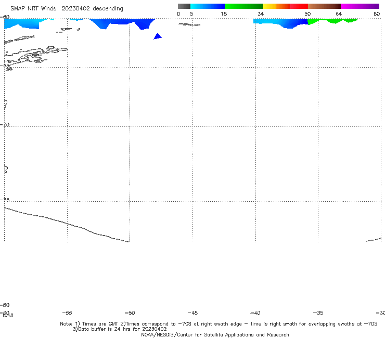Click the color bar label '50'
385x338 pixels.
[x=307, y=14]
